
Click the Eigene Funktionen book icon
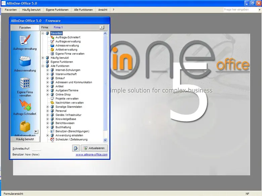47,62
